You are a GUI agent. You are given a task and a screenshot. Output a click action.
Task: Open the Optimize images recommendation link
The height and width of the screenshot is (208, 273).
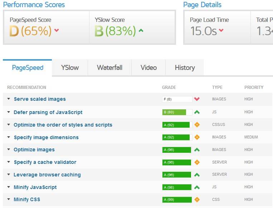click(x=34, y=150)
